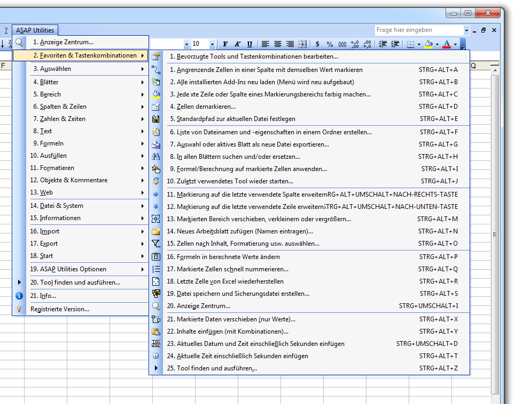Image resolution: width=515 pixels, height=404 pixels.
Task: Align text right in toolbar
Action: (290, 44)
